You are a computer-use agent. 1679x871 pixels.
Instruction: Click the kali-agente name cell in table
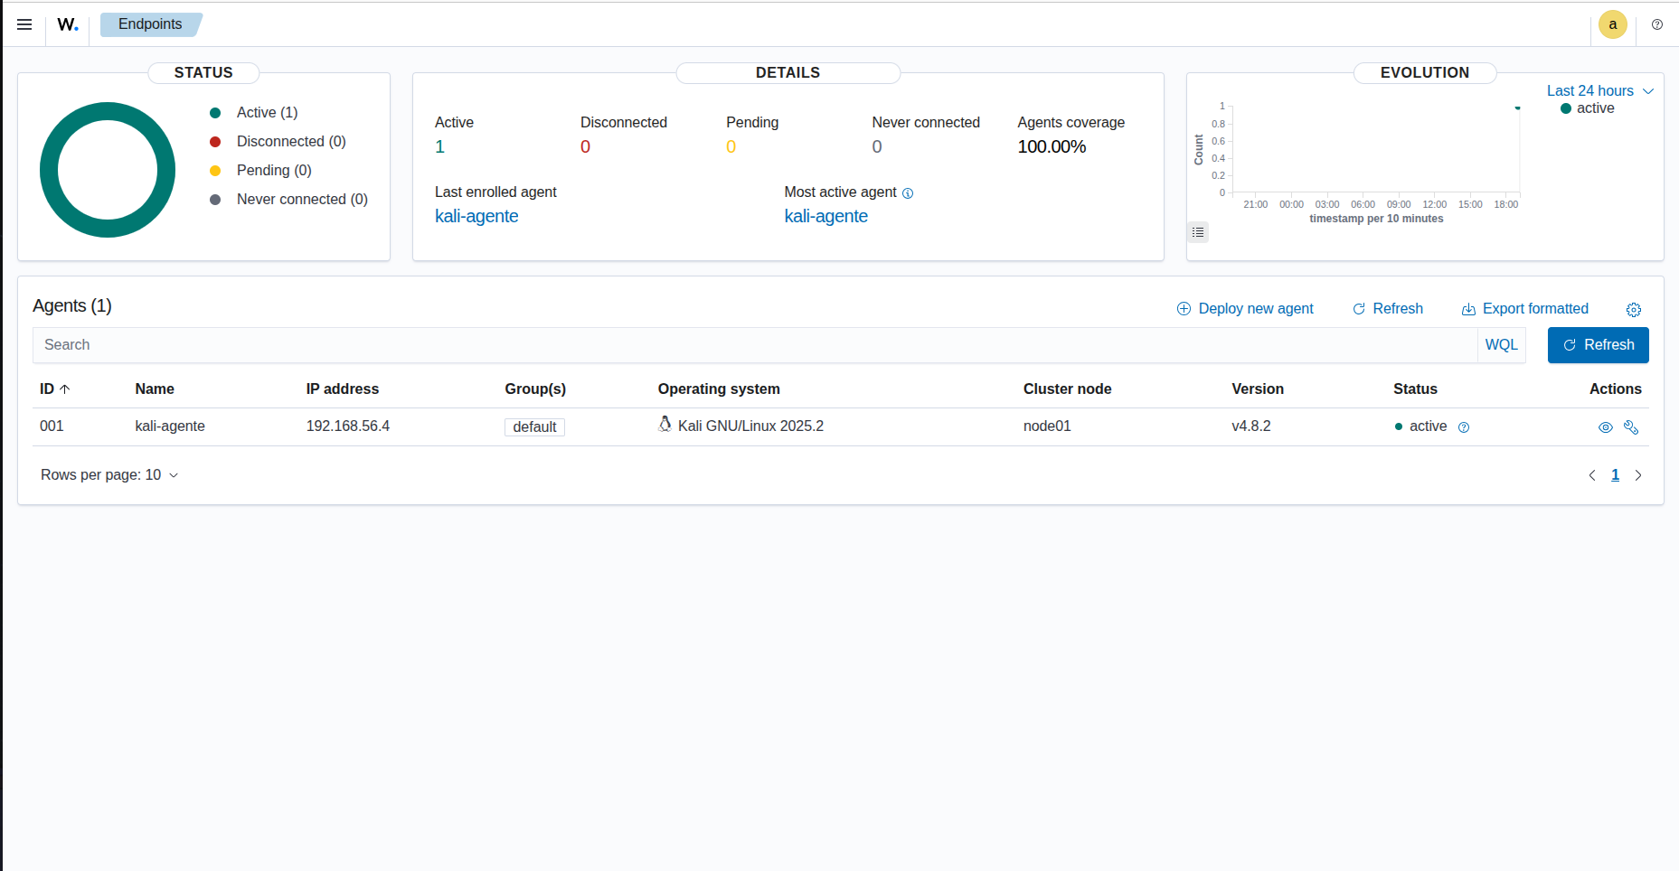click(x=170, y=426)
